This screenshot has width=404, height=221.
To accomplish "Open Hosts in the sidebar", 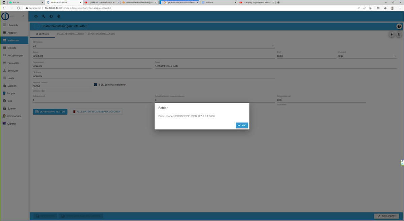I will tap(14, 78).
